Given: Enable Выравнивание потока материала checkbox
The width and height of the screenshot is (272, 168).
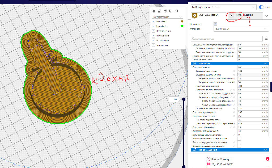Looking at the screenshot, I should (x=239, y=138).
